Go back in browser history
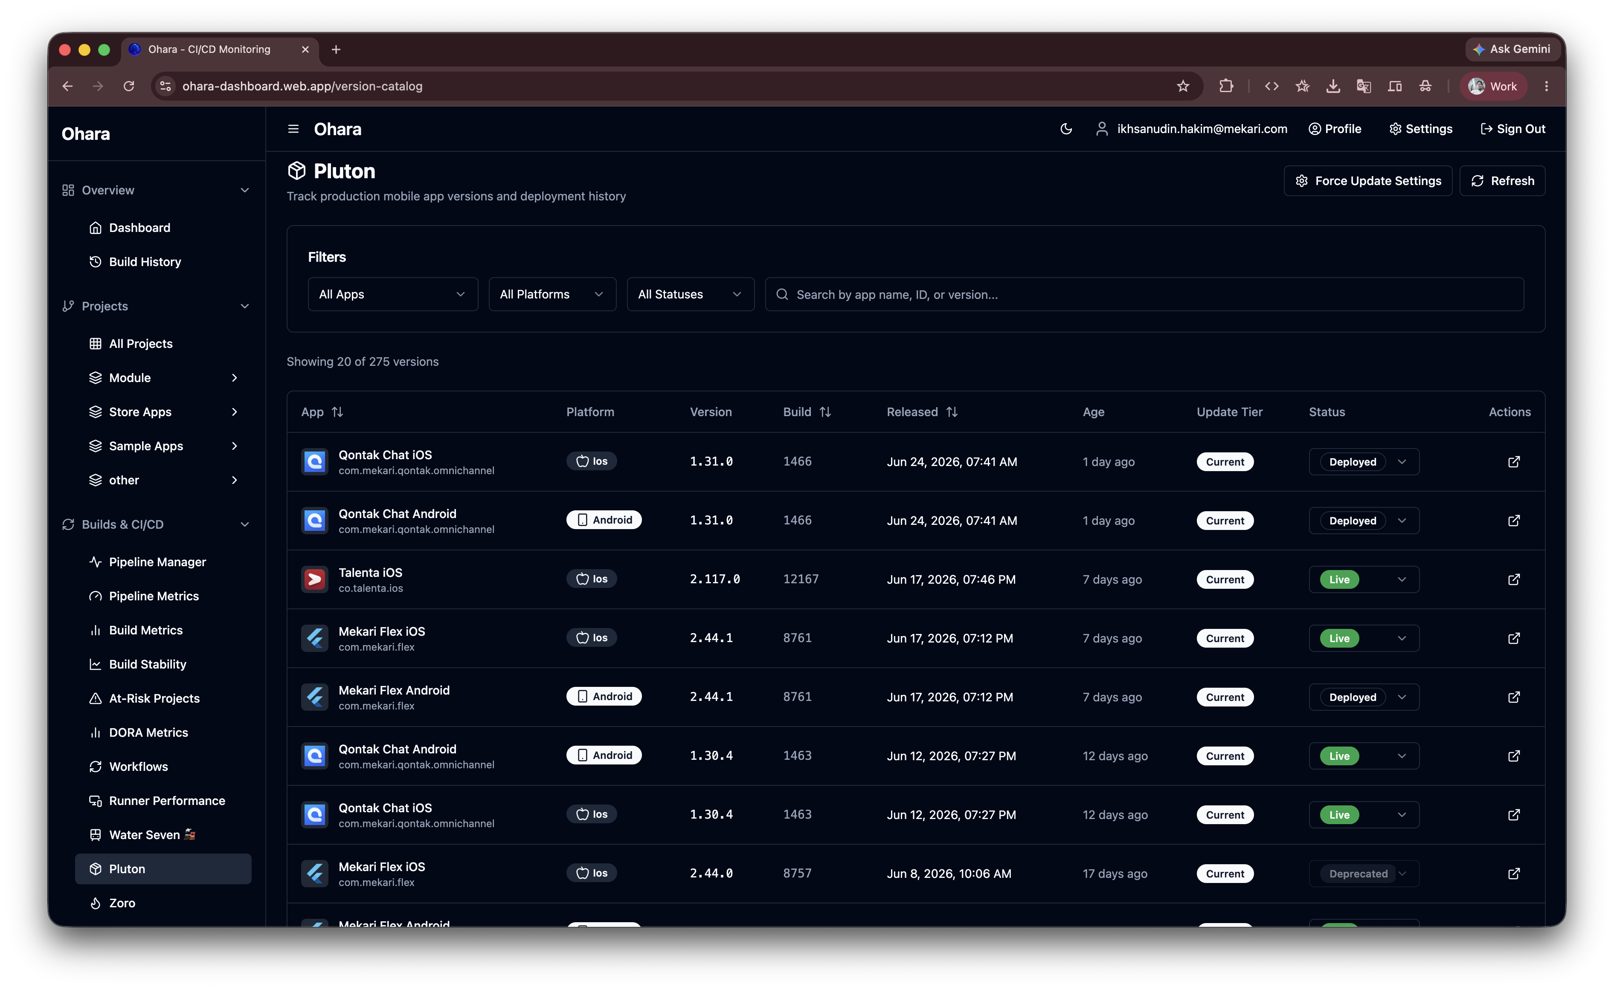 click(67, 86)
